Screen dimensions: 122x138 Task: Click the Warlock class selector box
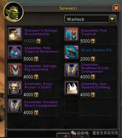coord(90,19)
